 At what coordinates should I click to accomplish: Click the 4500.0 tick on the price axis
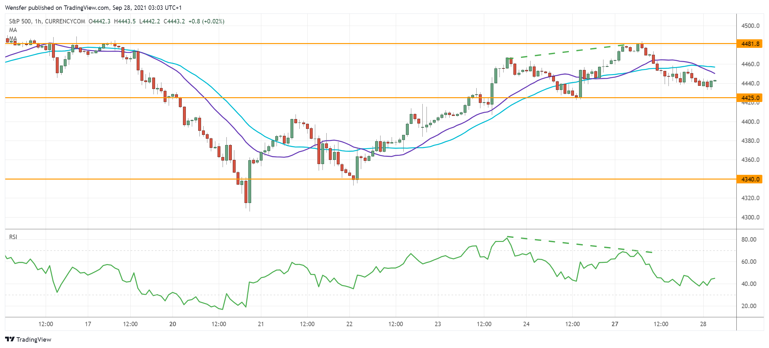click(x=750, y=26)
